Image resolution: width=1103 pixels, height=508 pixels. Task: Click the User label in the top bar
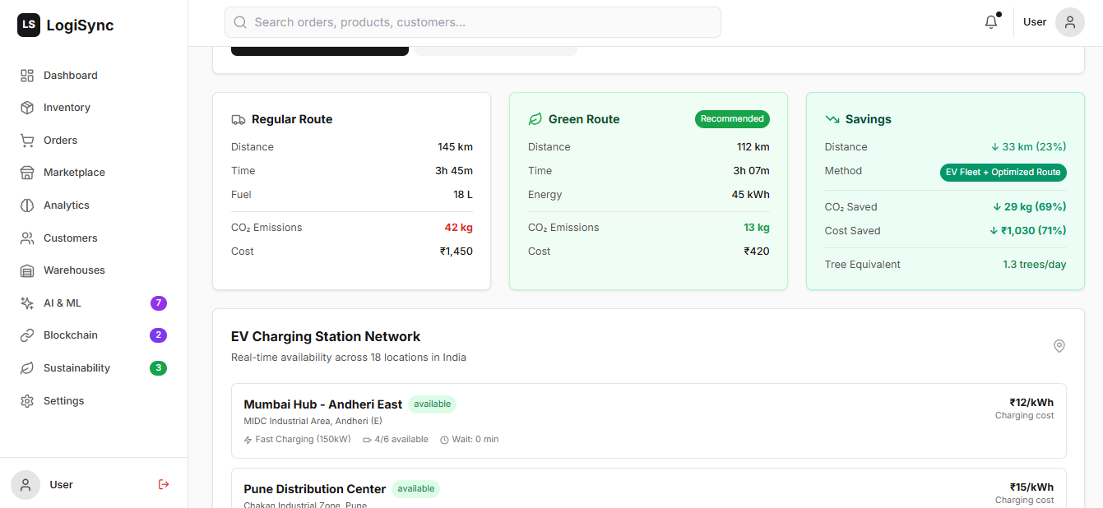[x=1035, y=22]
